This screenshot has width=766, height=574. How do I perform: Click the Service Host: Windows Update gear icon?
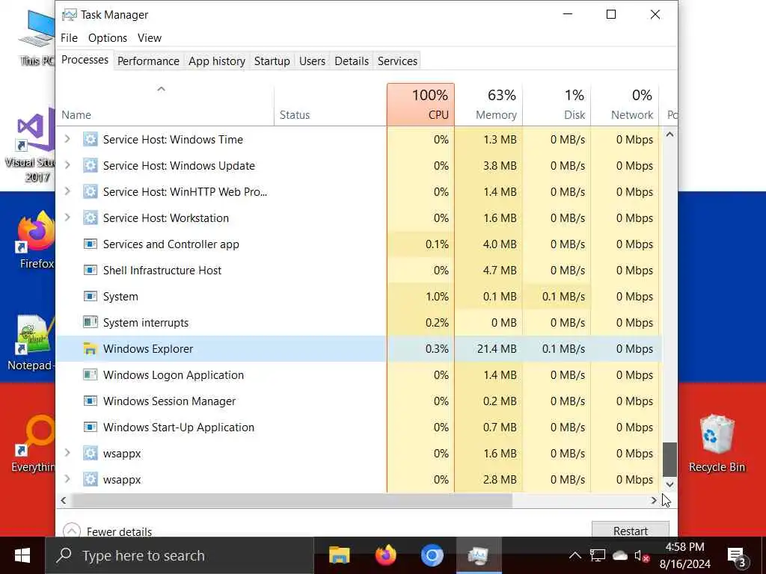coord(91,165)
